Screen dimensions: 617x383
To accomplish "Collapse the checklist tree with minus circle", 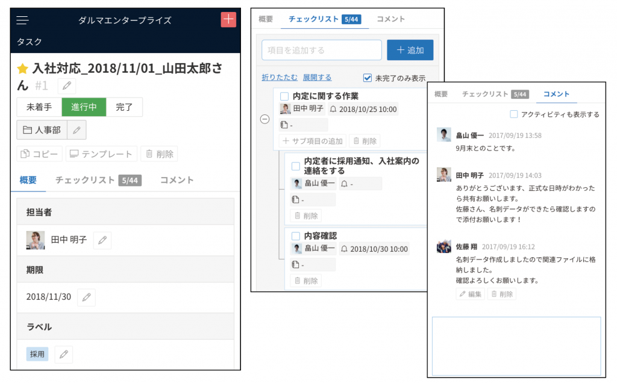I will coord(265,119).
